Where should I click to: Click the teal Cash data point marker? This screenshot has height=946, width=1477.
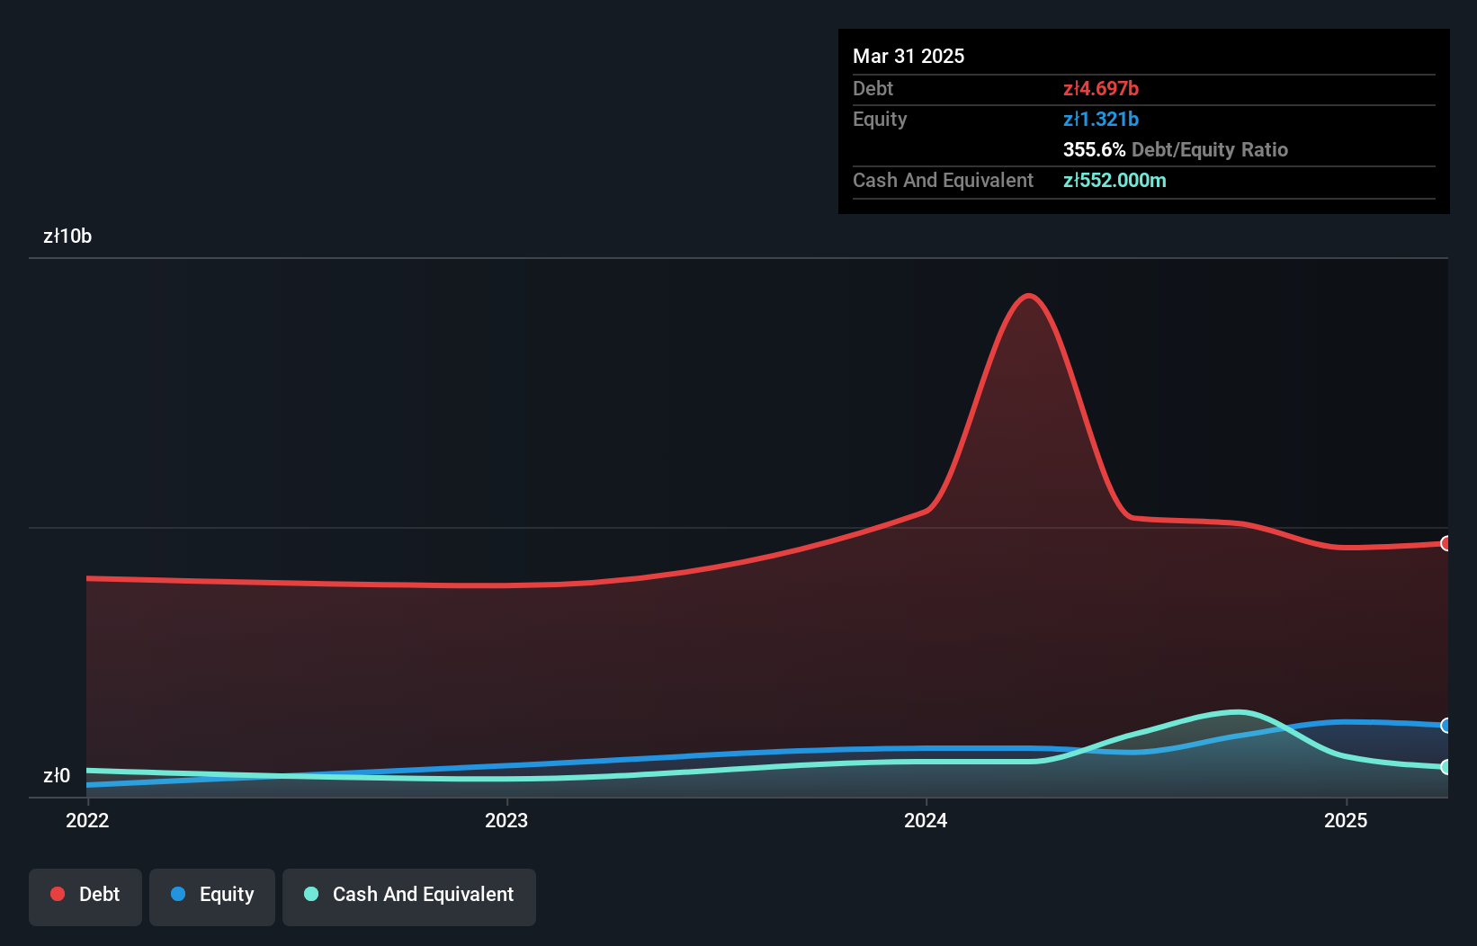[x=1446, y=767]
